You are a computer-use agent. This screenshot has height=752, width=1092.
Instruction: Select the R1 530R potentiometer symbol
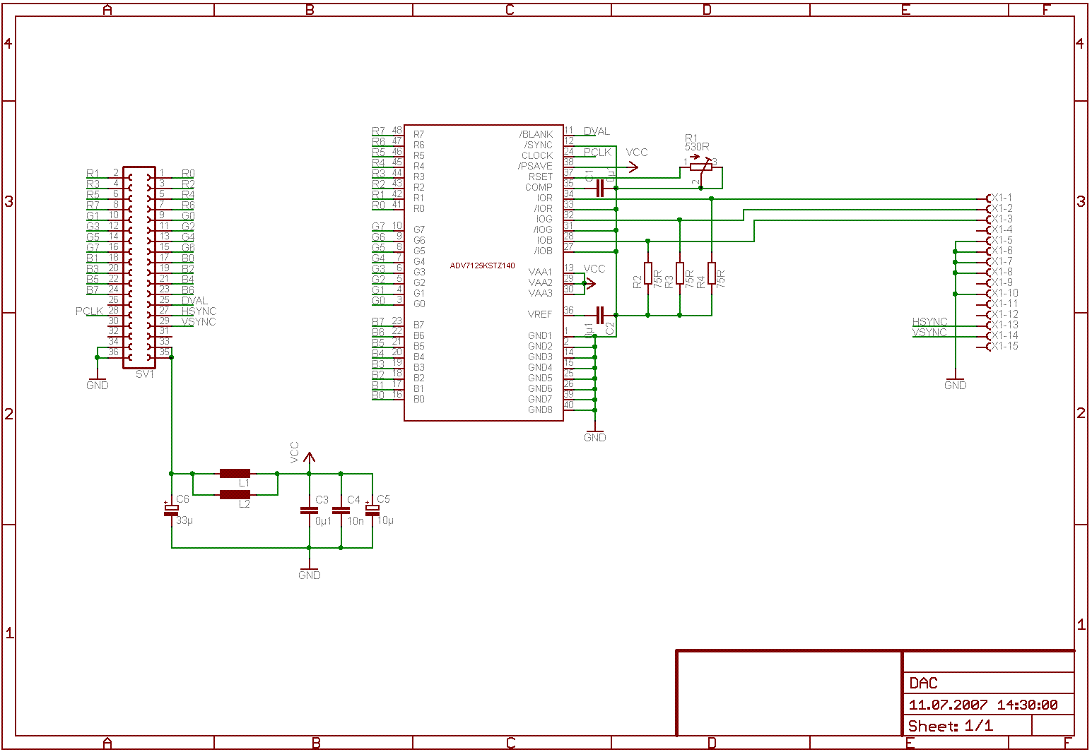pyautogui.click(x=700, y=167)
